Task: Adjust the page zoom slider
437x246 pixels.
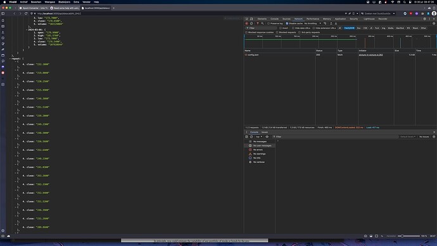Action: pyautogui.click(x=408, y=236)
